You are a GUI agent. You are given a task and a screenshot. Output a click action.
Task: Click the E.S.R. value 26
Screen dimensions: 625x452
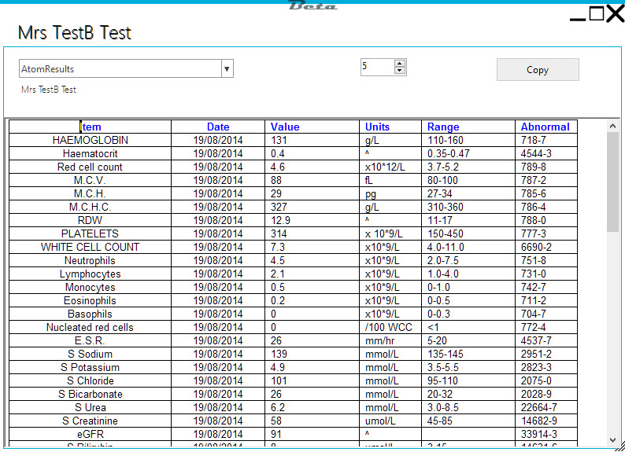312,340
